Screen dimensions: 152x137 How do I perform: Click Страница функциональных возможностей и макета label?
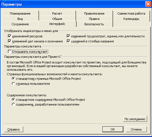pos(55,74)
